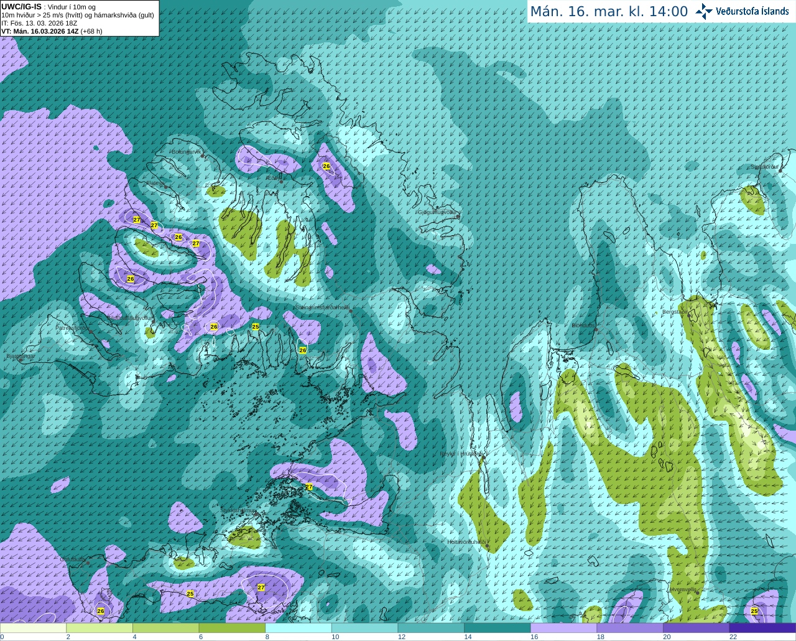Click the Bíldudalsflugvöllur station label
Viewport: 796px width, 641px height.
(129, 317)
